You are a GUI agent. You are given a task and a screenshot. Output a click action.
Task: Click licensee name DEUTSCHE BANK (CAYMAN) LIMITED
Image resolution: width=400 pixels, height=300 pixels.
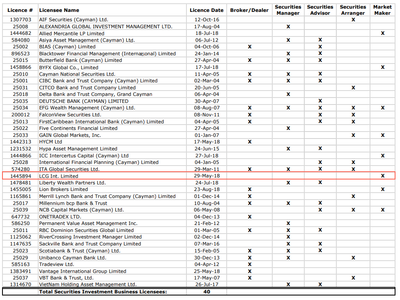(x=83, y=101)
